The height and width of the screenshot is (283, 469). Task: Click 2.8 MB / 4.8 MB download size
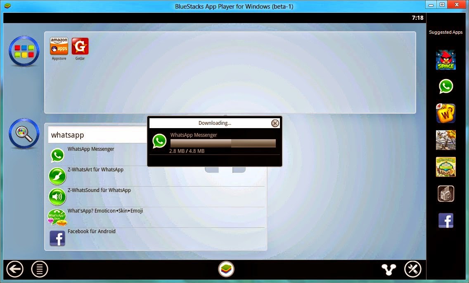click(187, 151)
